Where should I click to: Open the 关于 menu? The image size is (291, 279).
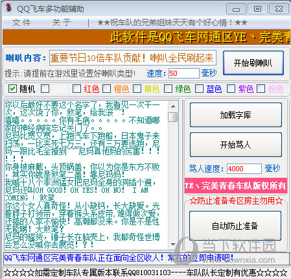coord(62,23)
